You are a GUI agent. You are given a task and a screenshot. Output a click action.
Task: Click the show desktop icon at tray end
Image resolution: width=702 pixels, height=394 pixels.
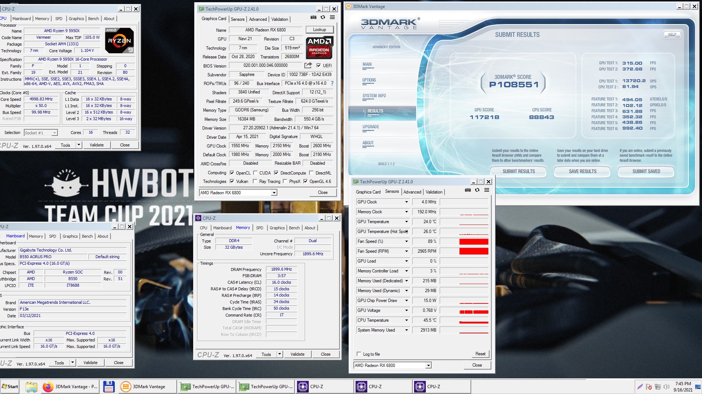[698, 387]
